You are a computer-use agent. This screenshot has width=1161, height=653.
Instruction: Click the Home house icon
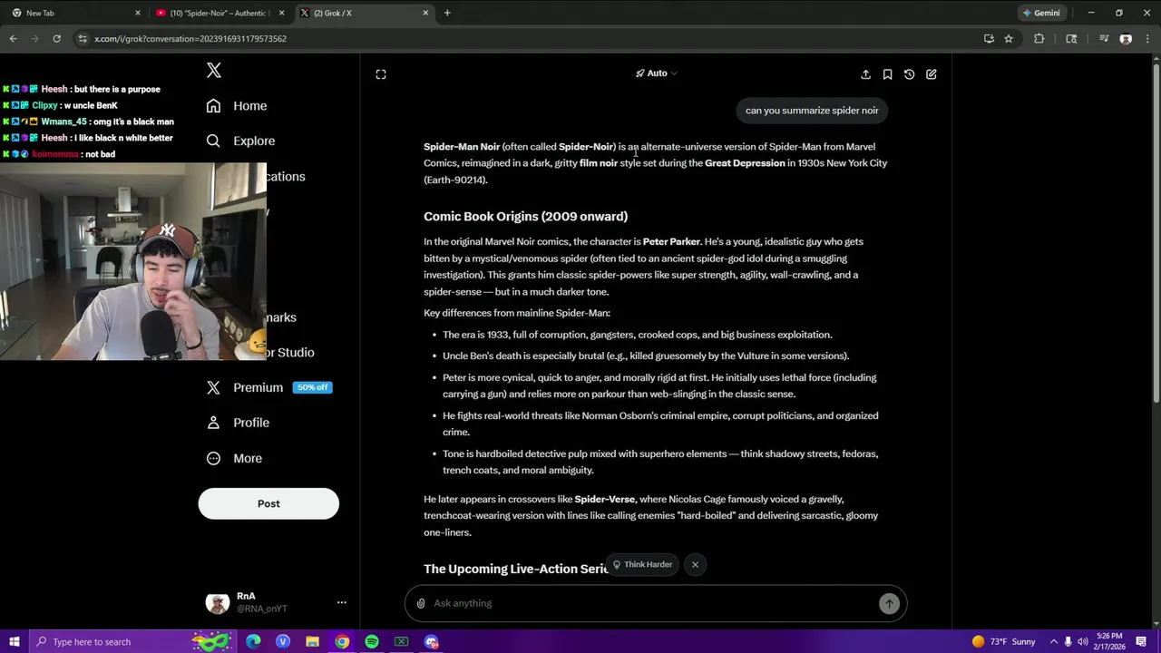tap(213, 106)
